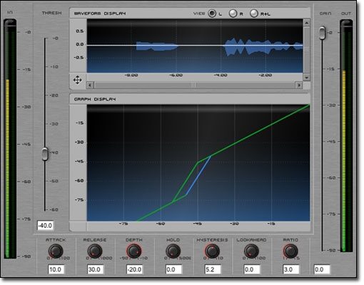Click the waveform vertical scrollbar thumb
364x285 pixels.
click(x=307, y=50)
